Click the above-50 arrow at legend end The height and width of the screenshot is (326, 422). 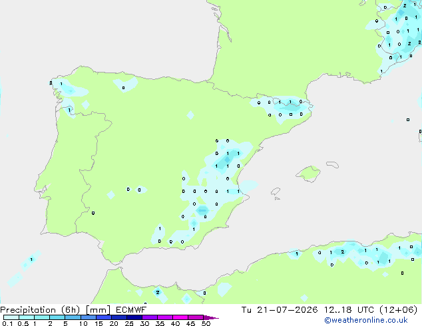coord(211,317)
